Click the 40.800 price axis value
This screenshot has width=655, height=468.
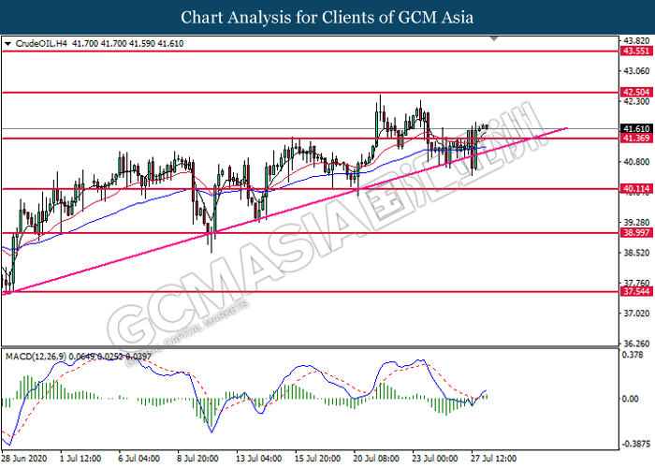636,162
